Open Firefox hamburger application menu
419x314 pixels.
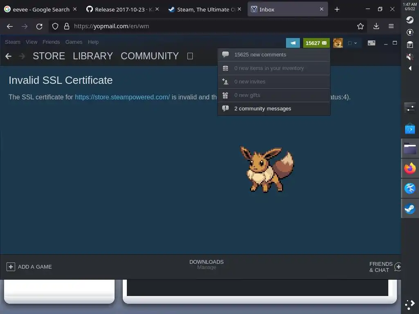(391, 26)
